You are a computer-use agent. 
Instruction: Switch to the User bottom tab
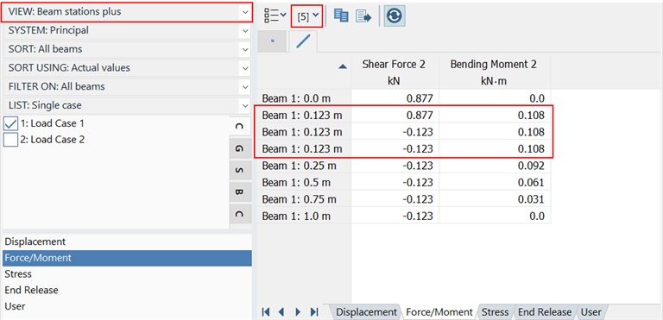click(591, 312)
